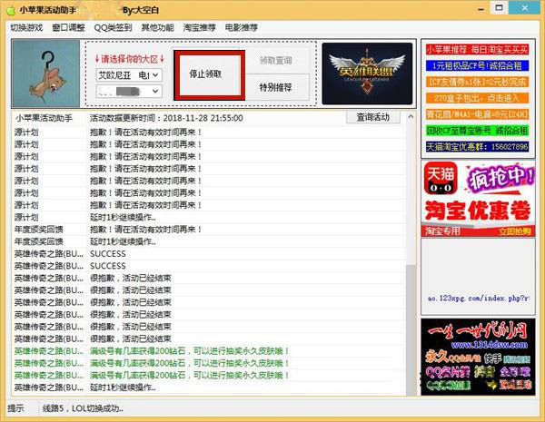
Task: Click the 查询活动 button
Action: [373, 117]
